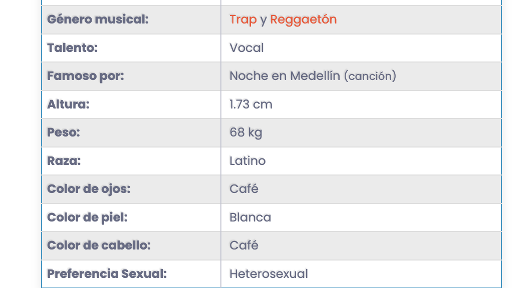This screenshot has width=524, height=288.
Task: Select the Café eye color value
Action: [x=243, y=189]
